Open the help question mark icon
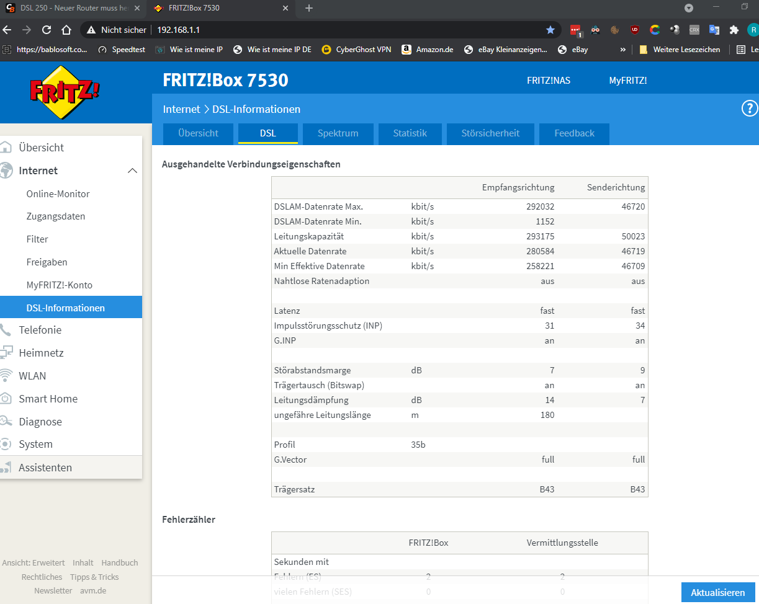Screen dimensions: 759x604 click(750, 109)
